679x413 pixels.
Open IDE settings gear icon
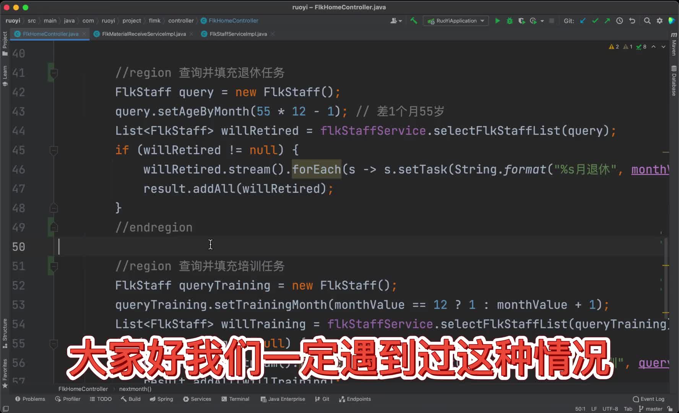click(x=660, y=21)
